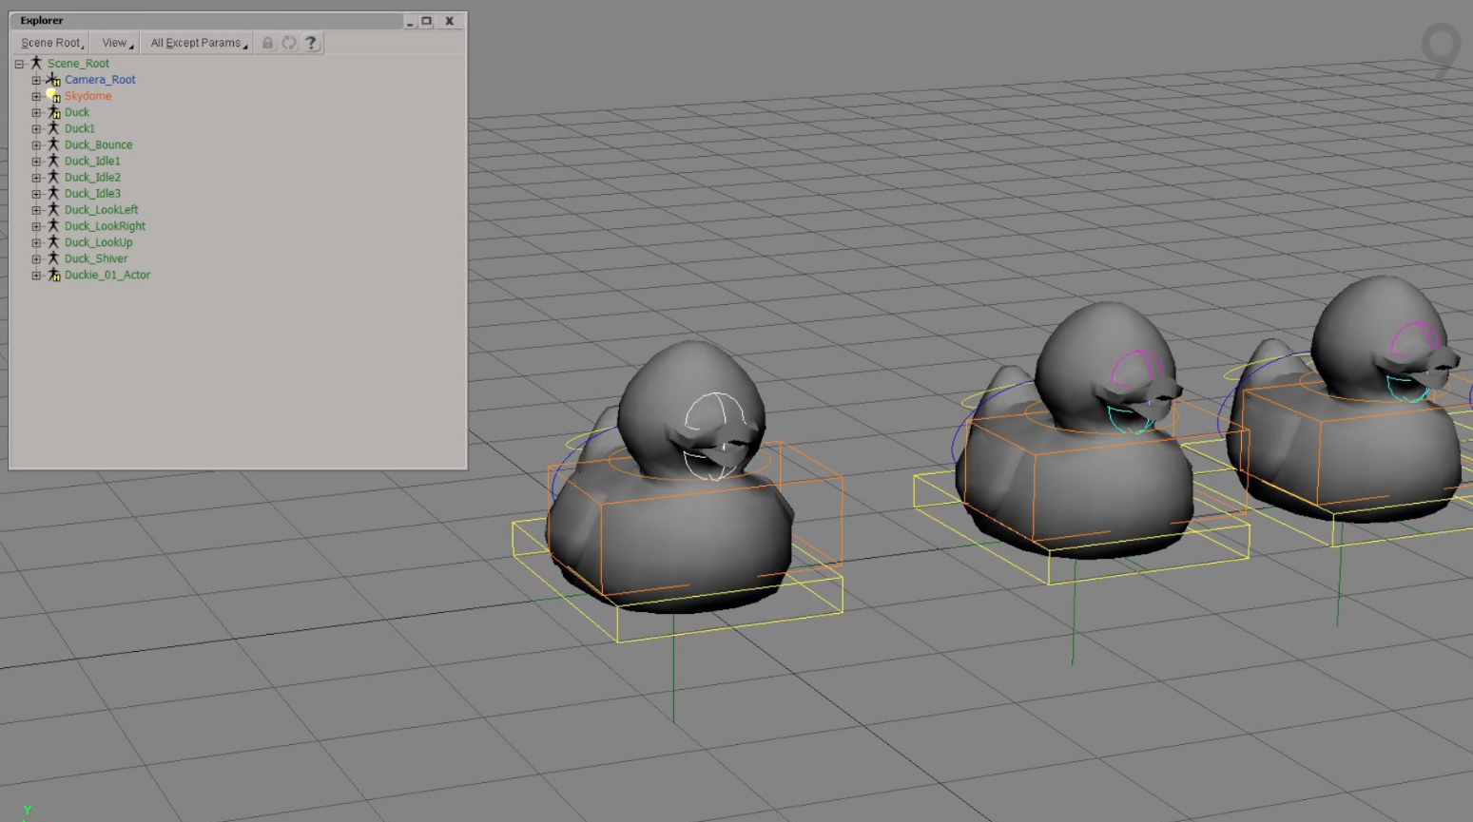Select Duck_Shiver in the Explorer

(x=95, y=258)
